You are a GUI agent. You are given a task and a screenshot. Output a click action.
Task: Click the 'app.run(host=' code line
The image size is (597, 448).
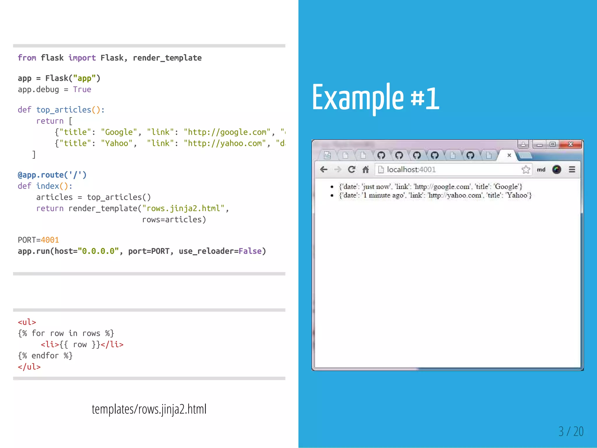pyautogui.click(x=142, y=251)
